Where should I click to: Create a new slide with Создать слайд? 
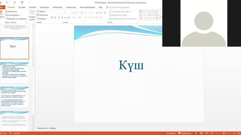[x=32, y=15]
